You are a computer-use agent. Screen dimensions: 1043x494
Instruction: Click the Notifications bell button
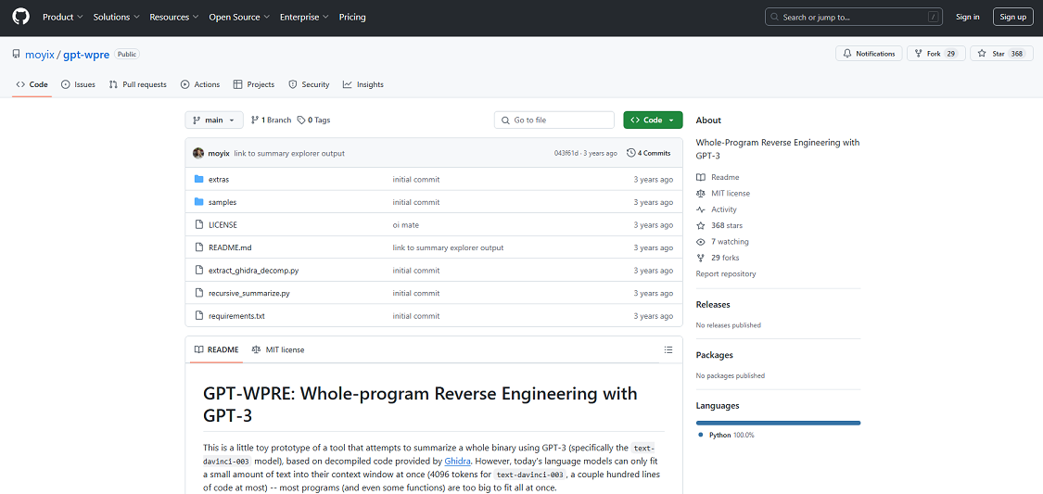[869, 54]
